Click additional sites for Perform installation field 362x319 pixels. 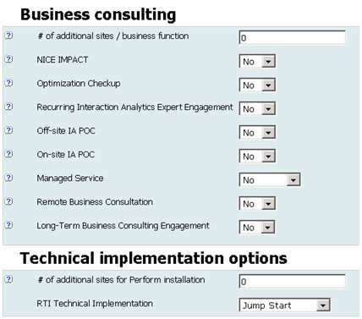pyautogui.click(x=292, y=281)
